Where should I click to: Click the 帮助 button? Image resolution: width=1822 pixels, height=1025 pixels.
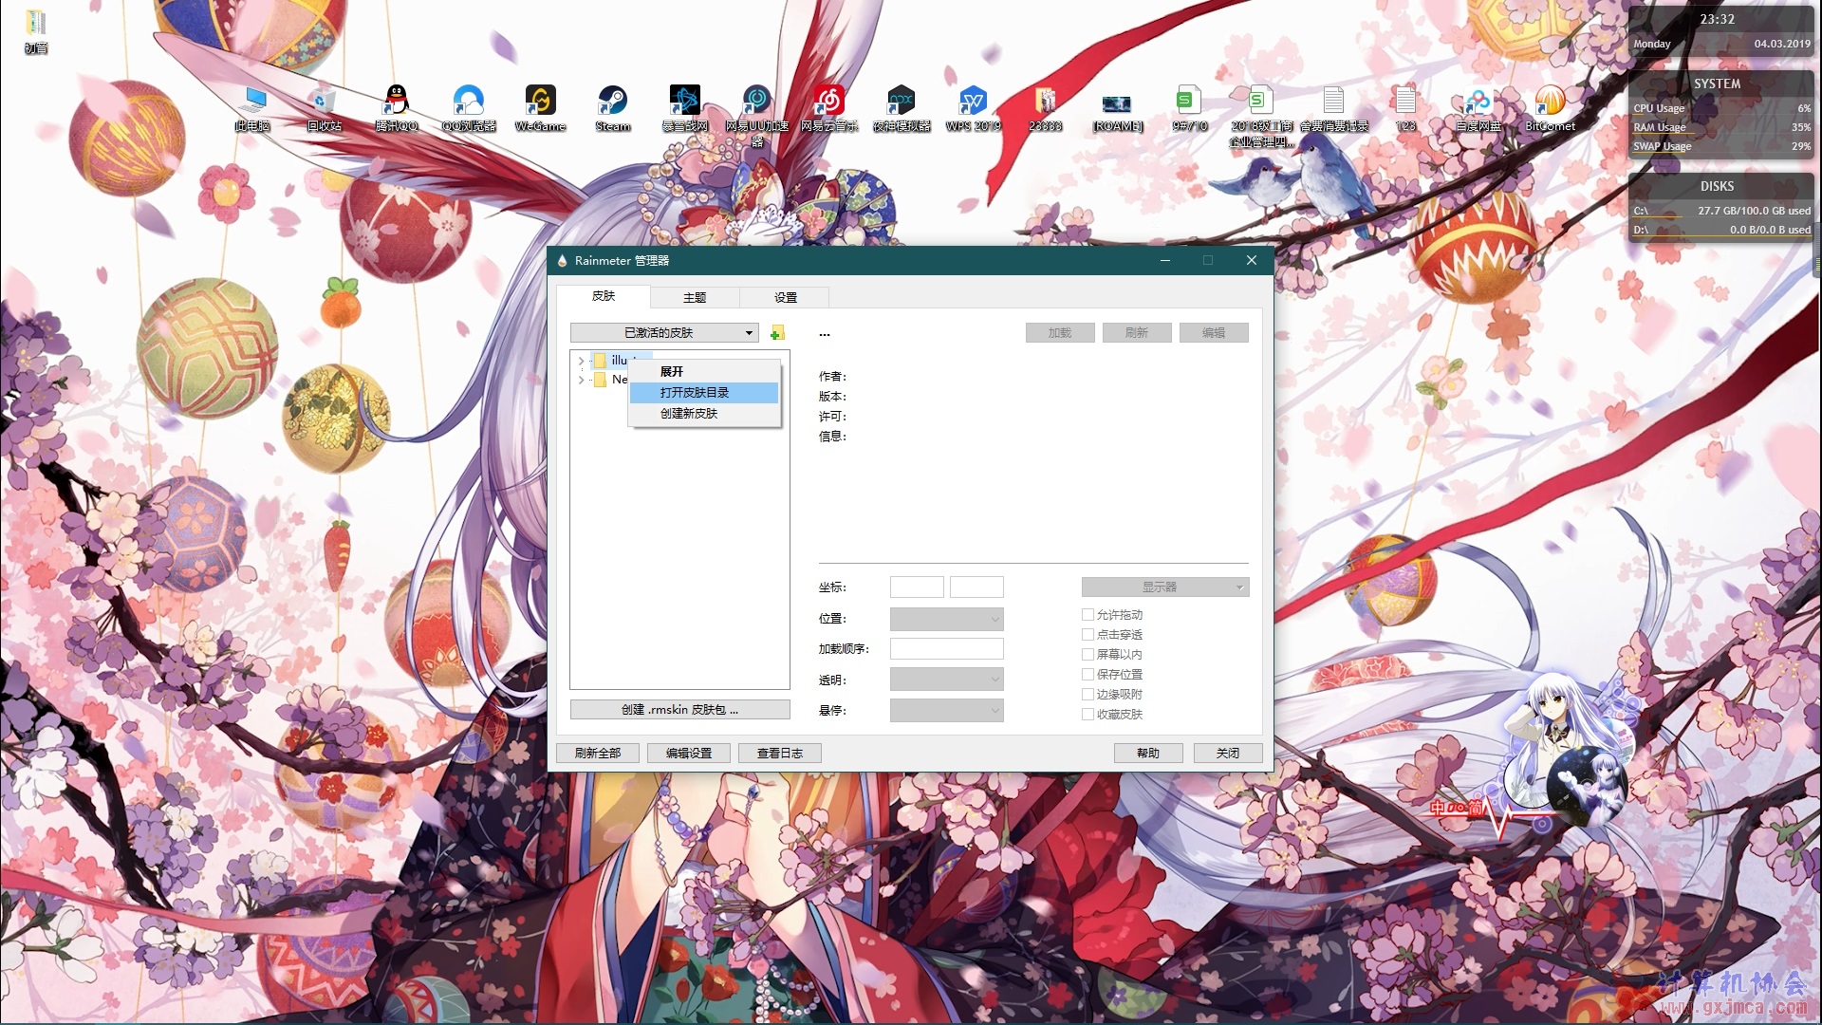[x=1148, y=754]
